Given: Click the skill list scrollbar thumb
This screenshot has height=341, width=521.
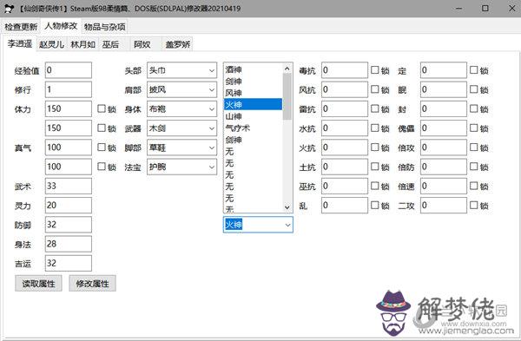Looking at the screenshot, I should (287, 96).
